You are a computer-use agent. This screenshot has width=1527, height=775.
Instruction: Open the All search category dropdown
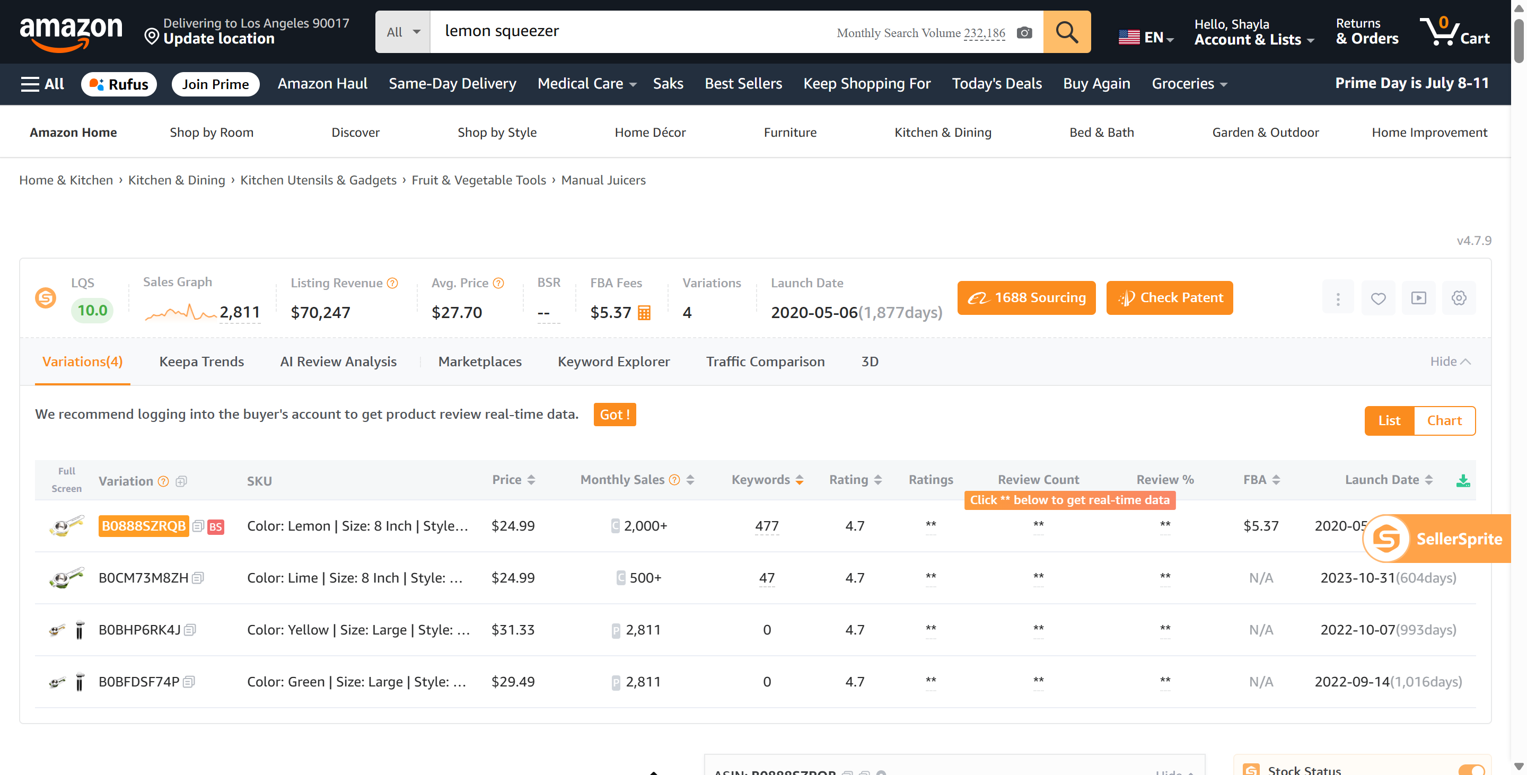[402, 32]
